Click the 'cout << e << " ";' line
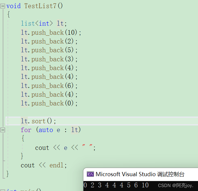Image resolution: width=198 pixels, height=191 pixels. pos(65,148)
